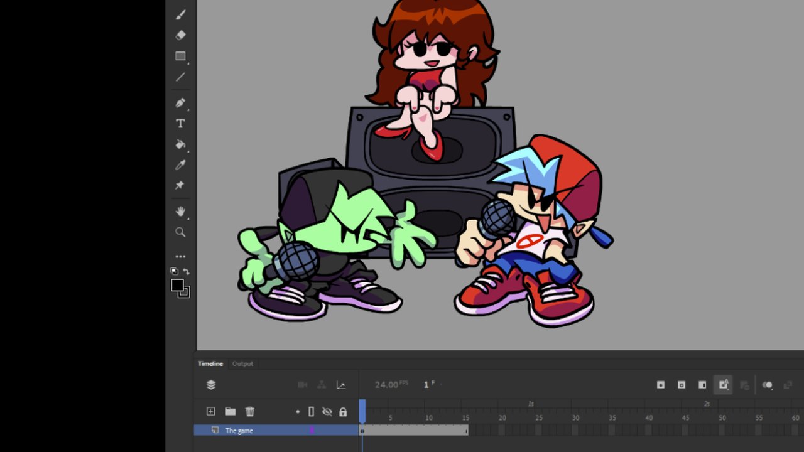Screen dimensions: 804x452
Task: Add a new layer
Action: click(211, 412)
